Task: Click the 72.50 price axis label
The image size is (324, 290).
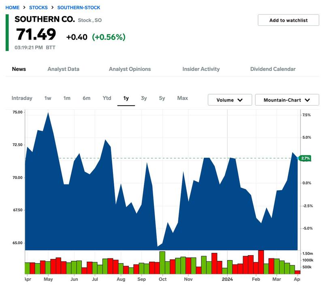Action: [x=17, y=145]
